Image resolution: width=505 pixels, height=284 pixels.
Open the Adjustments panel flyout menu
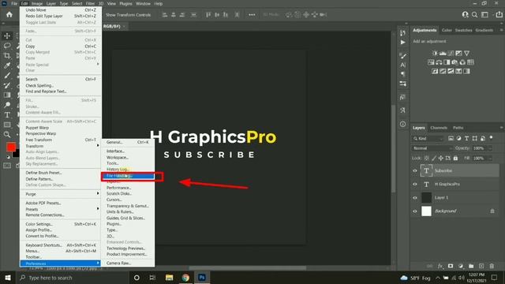[x=501, y=30]
